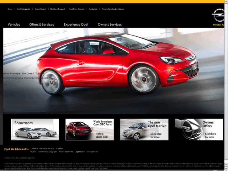Open the Owners Services menu
This screenshot has height=171, width=228.
pyautogui.click(x=110, y=24)
